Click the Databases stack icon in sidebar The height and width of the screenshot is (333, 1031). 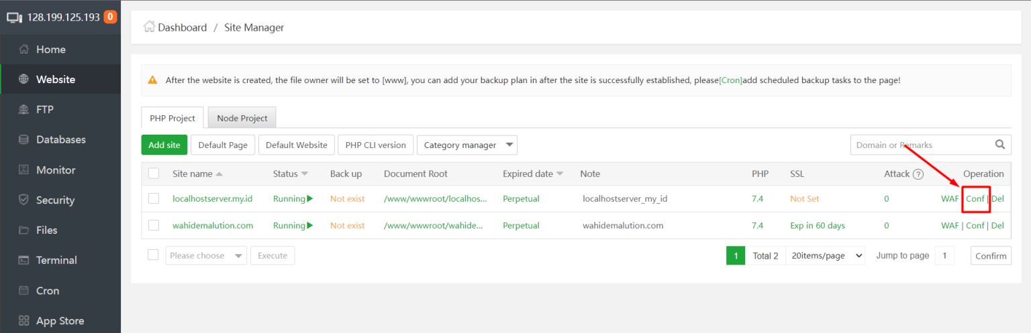(24, 140)
